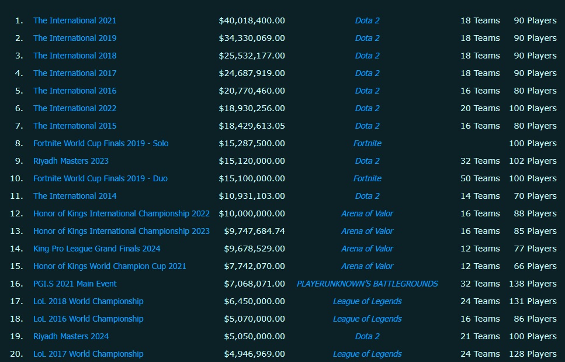Image resolution: width=565 pixels, height=362 pixels.
Task: Open Honor of Kings International Championship 2022
Action: point(121,213)
